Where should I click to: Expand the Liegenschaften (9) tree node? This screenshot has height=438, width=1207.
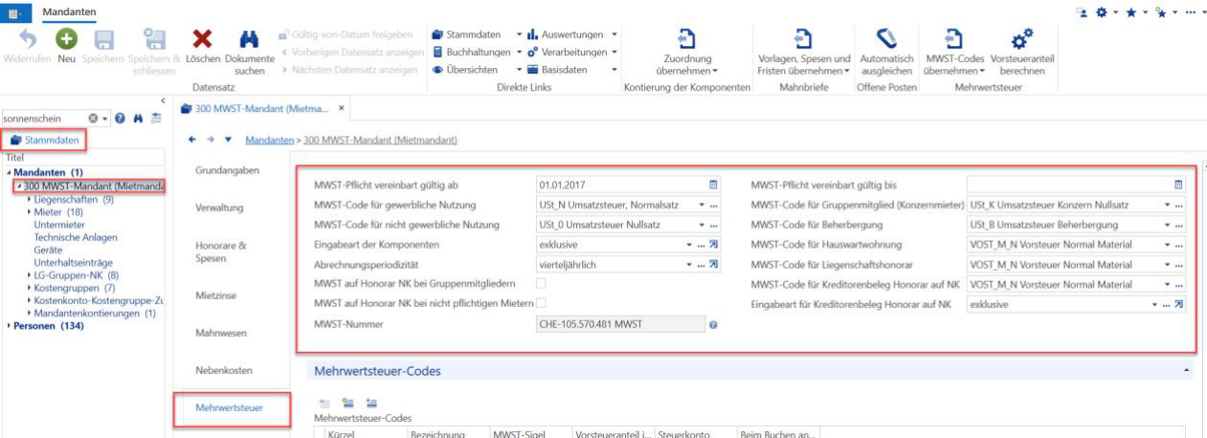point(30,200)
